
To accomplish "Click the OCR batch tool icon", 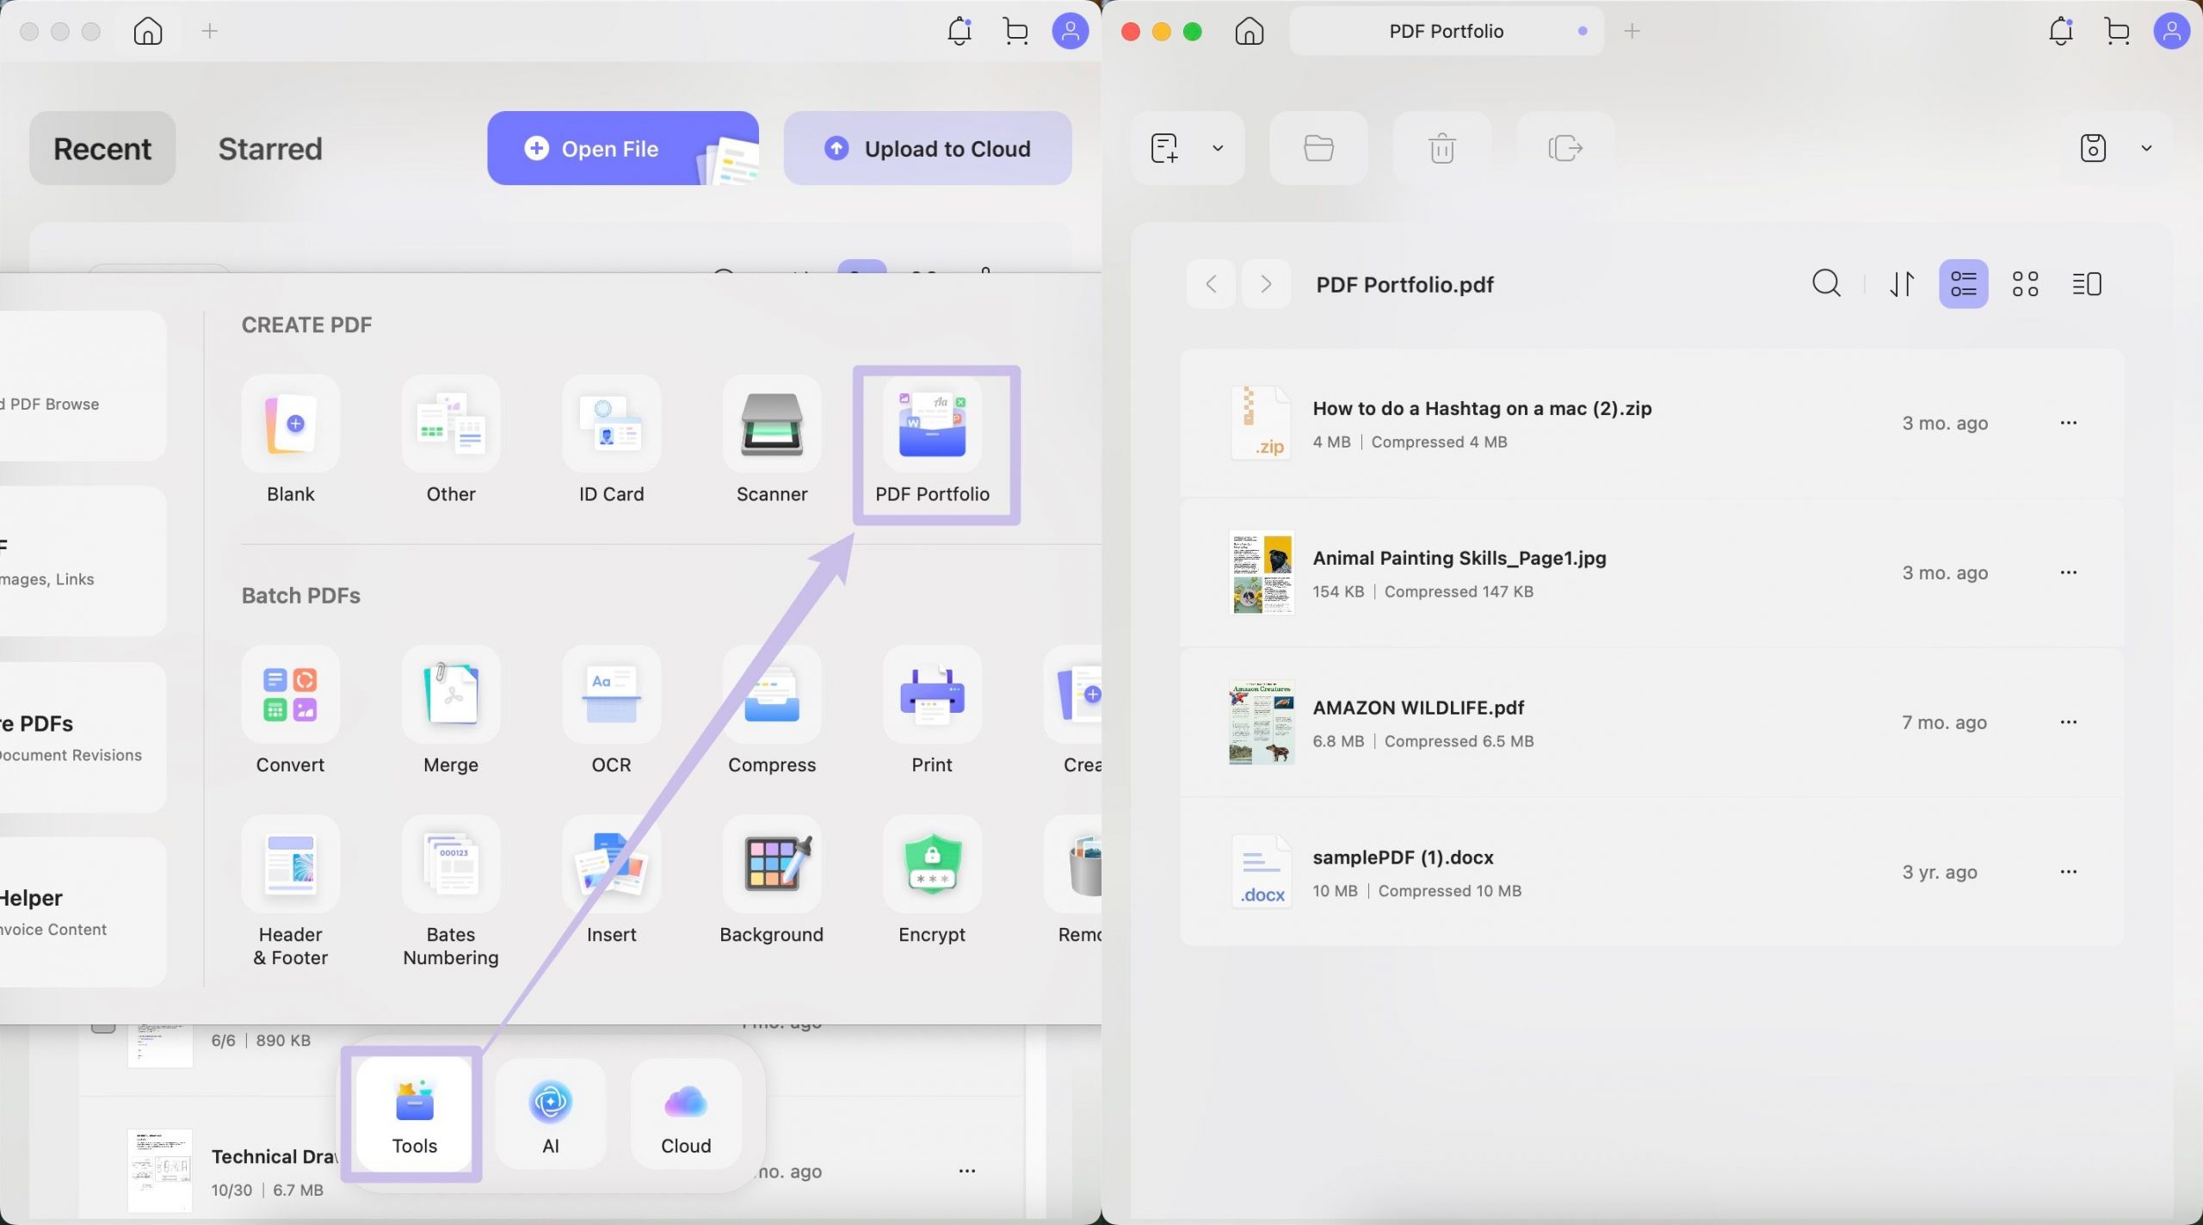I will (x=611, y=695).
